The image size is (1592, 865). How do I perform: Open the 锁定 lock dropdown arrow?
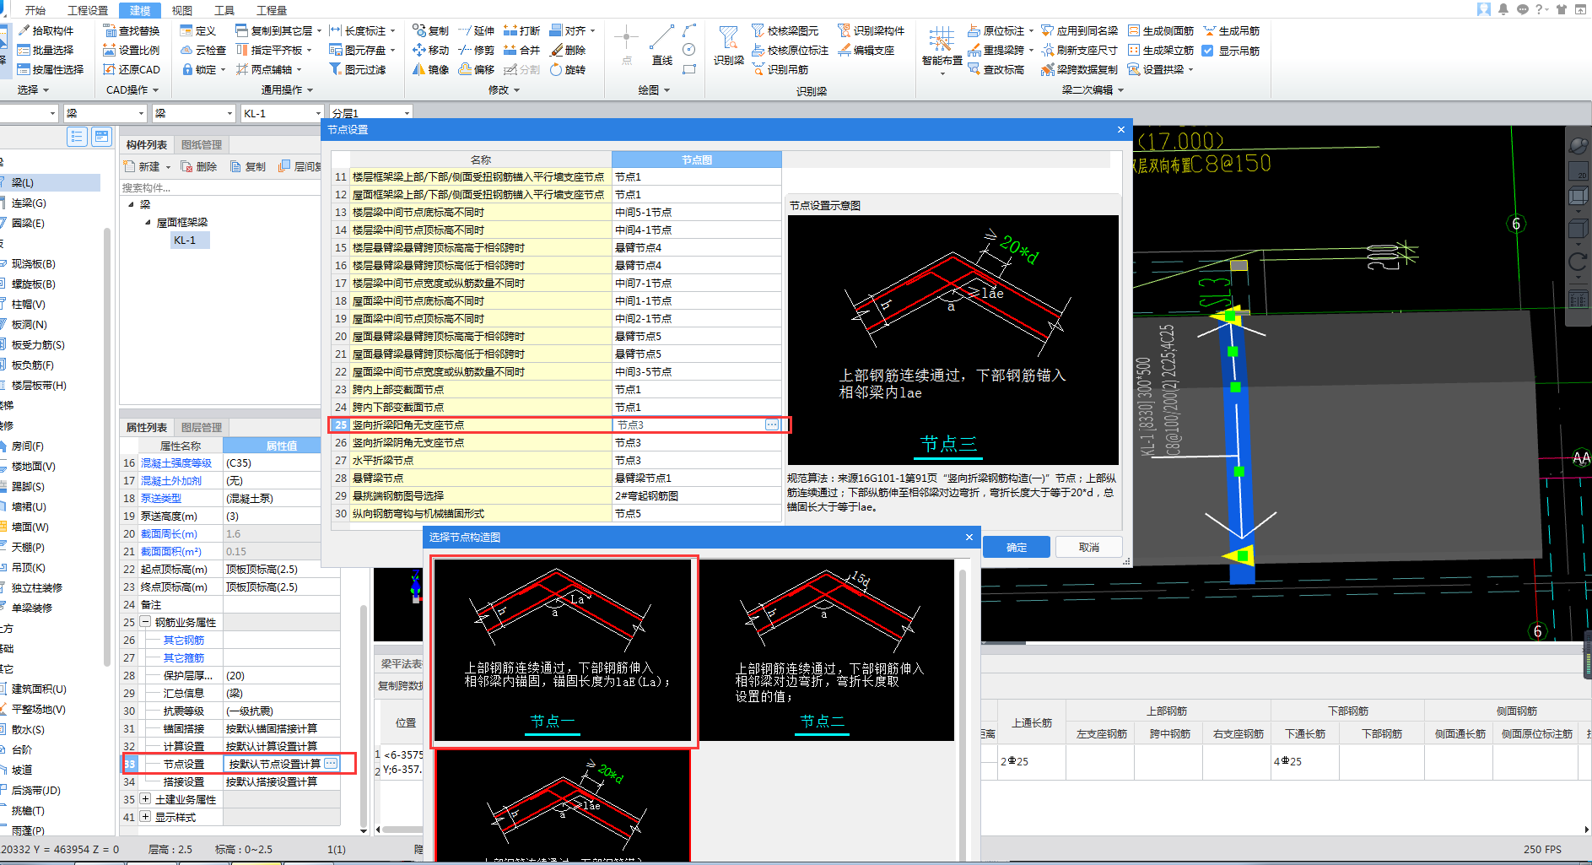point(223,70)
